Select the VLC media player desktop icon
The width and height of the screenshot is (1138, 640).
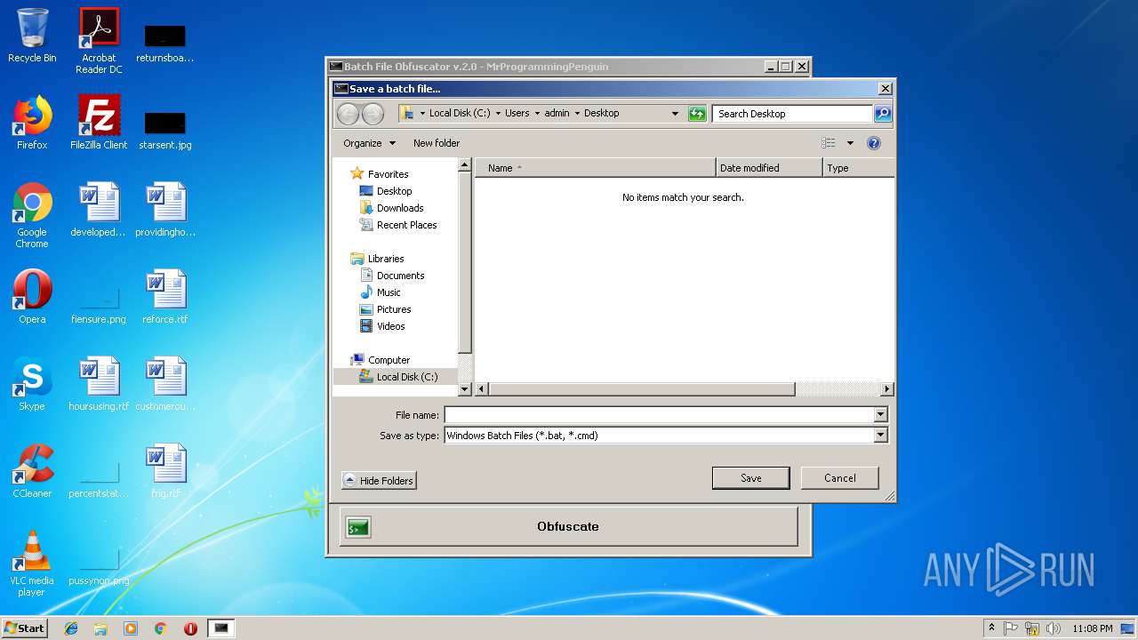coord(32,564)
